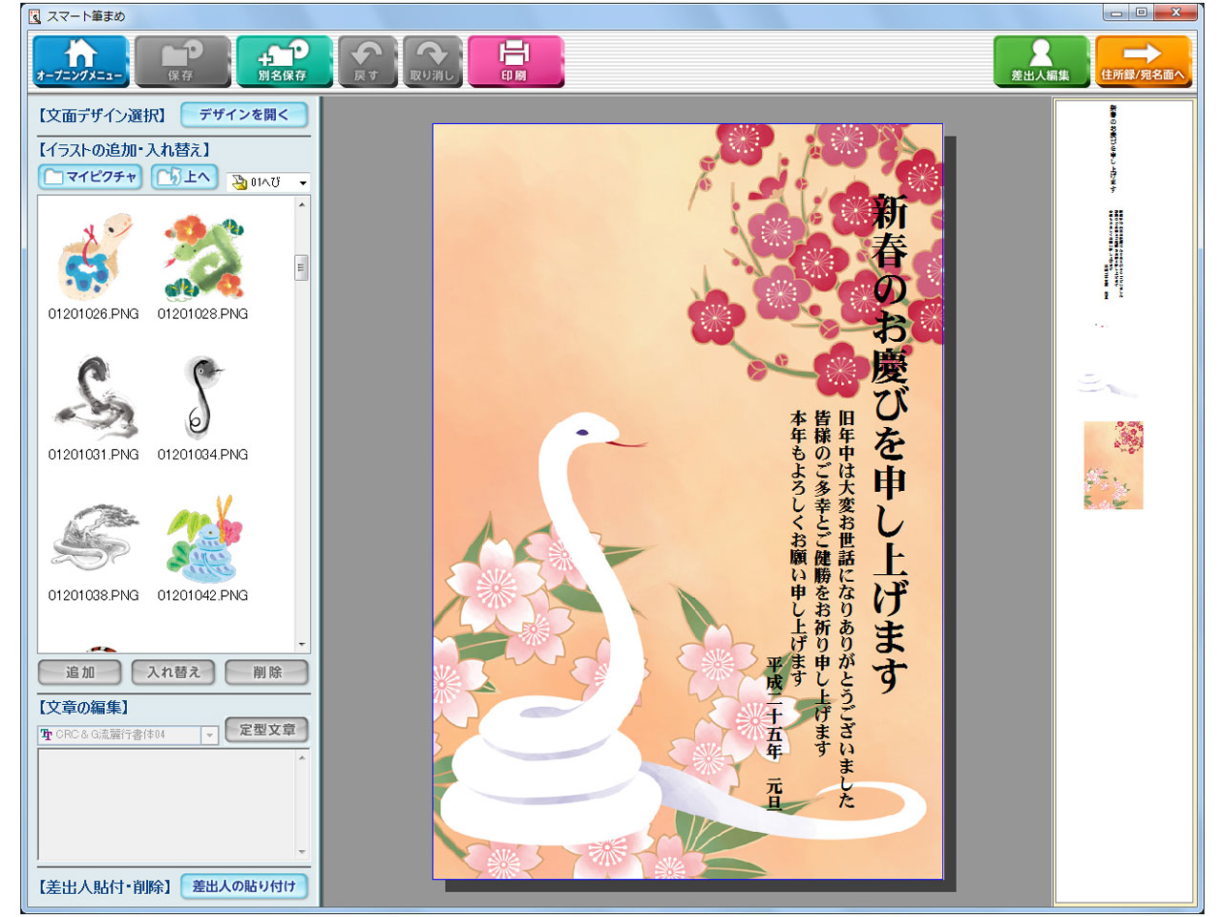
Task: Select the card preview thumbnail in right panel
Action: click(x=1115, y=465)
